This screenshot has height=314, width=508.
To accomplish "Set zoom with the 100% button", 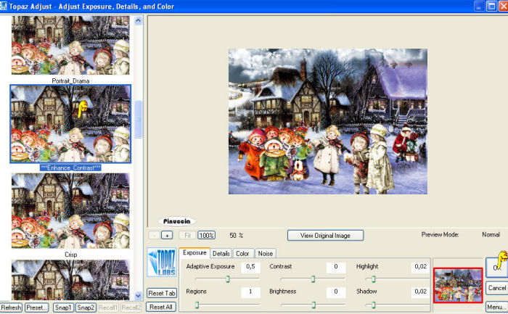I will 206,236.
